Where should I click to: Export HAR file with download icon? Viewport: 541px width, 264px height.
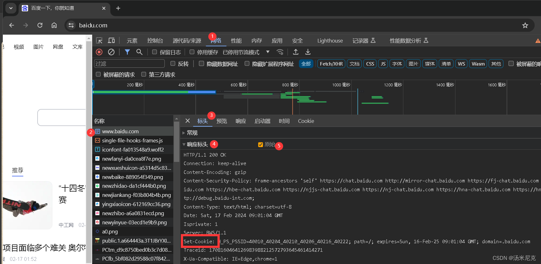pos(308,52)
